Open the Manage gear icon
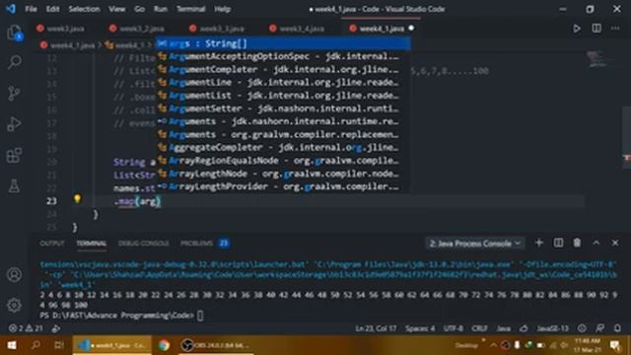The image size is (631, 355). pos(15,305)
